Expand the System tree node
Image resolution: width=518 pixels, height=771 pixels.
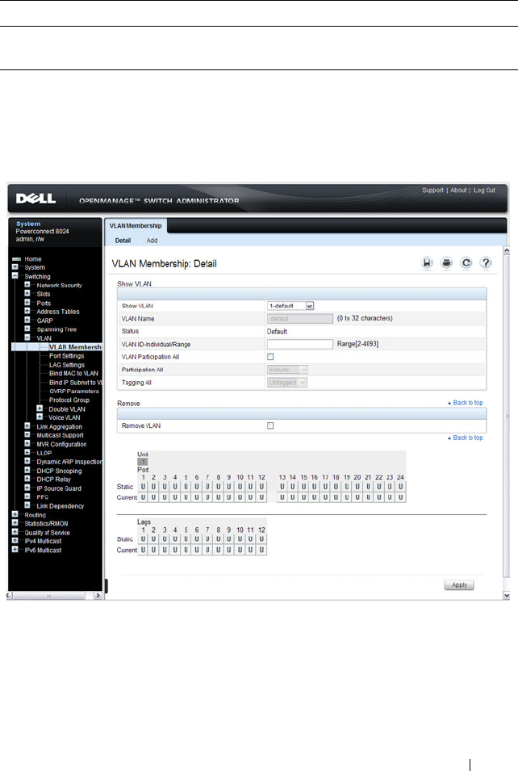tap(15, 267)
